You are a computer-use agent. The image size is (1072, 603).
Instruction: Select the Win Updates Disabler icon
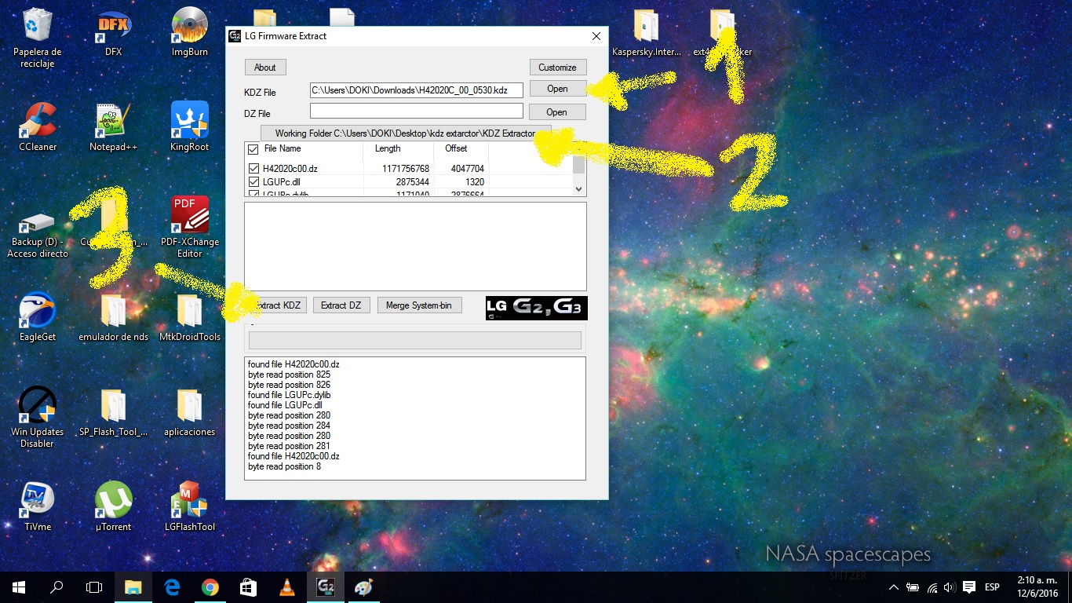(x=37, y=417)
